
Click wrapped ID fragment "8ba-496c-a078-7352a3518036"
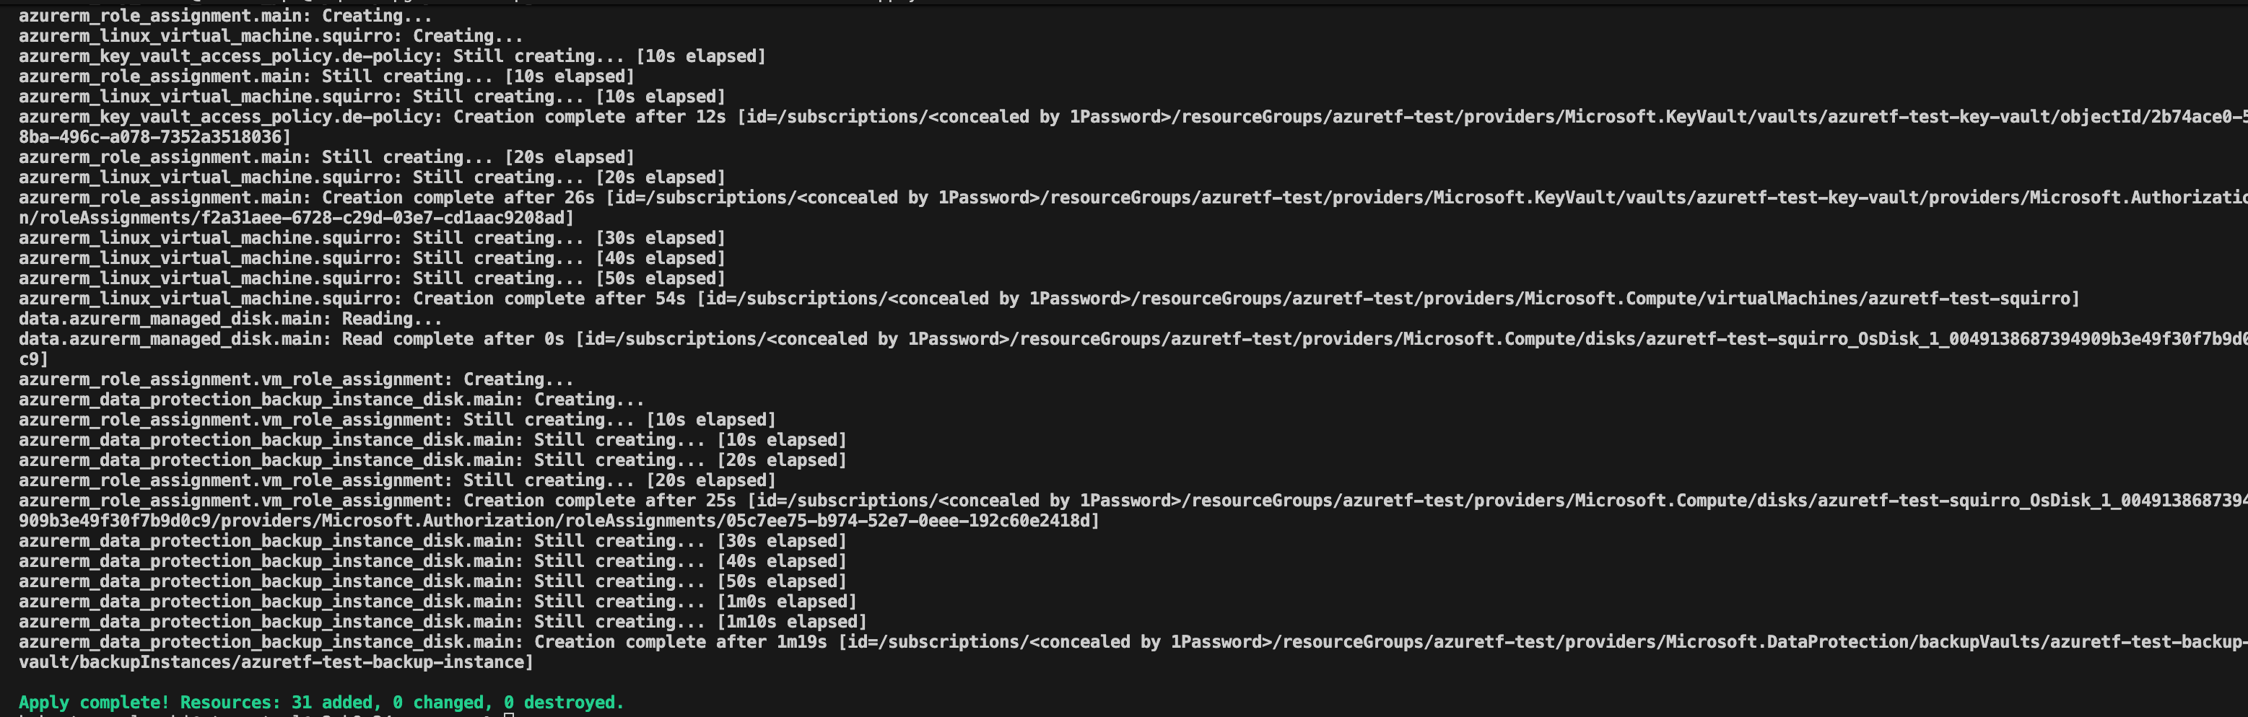point(151,137)
